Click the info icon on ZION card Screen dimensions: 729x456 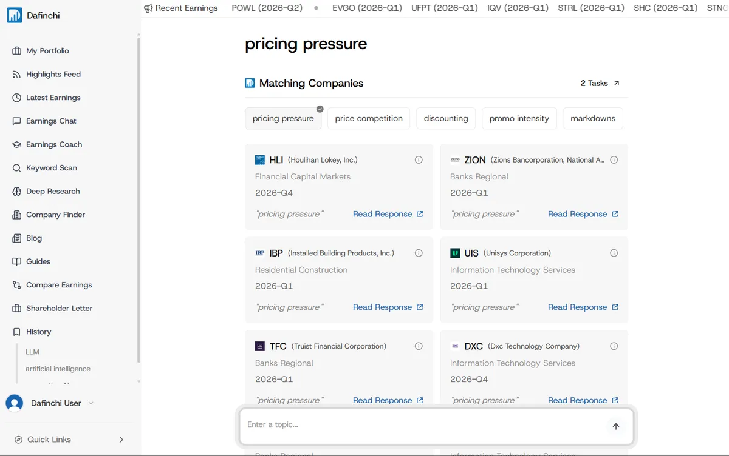click(614, 160)
